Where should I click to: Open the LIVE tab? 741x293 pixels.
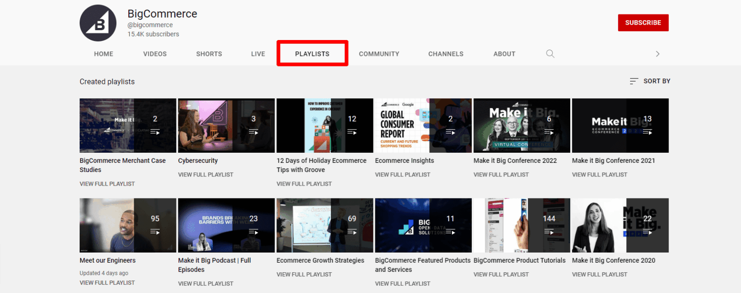pyautogui.click(x=258, y=54)
